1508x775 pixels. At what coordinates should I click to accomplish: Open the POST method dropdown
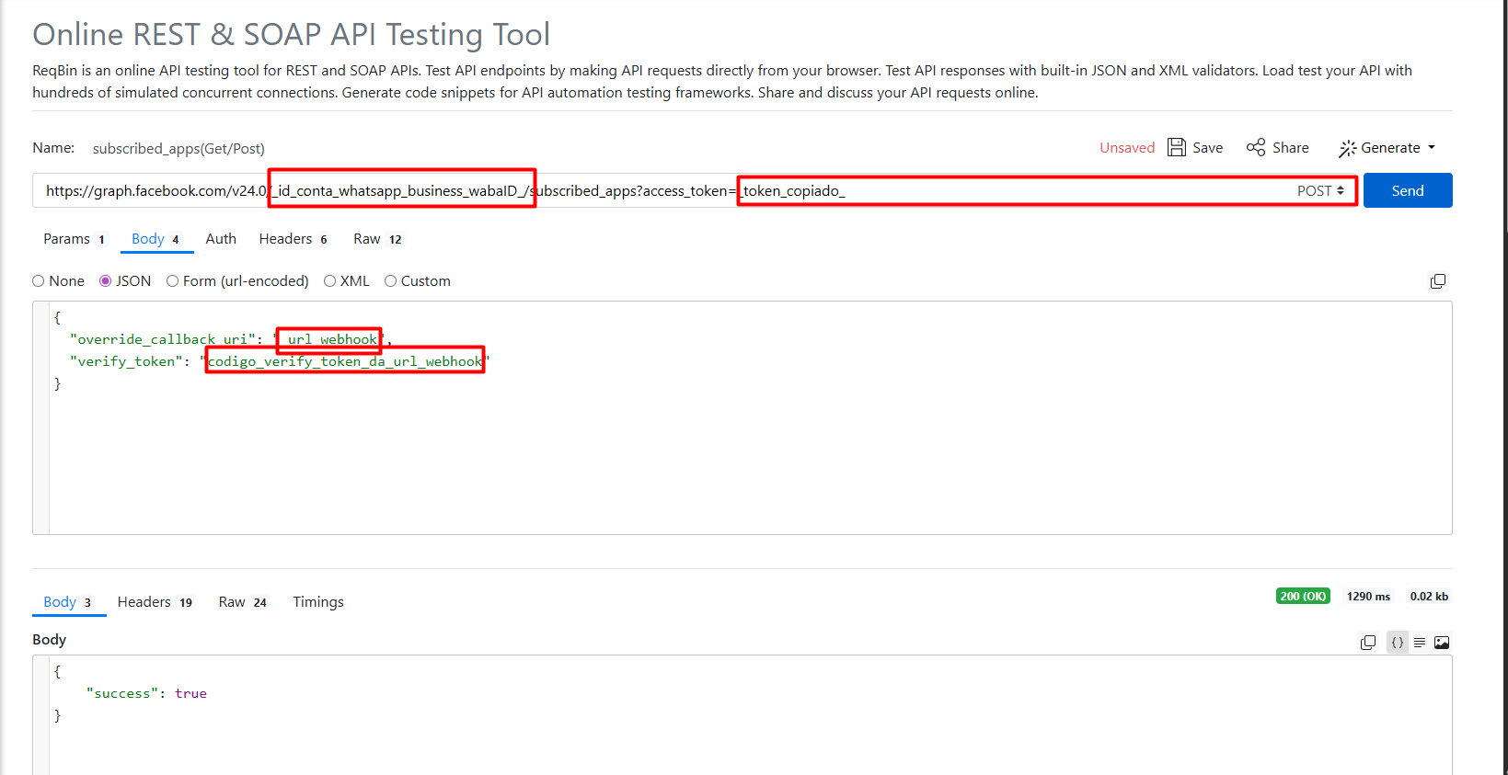pos(1320,190)
